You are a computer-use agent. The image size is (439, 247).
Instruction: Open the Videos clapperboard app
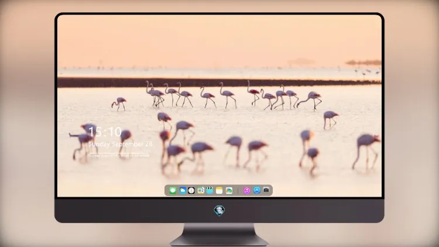point(210,190)
